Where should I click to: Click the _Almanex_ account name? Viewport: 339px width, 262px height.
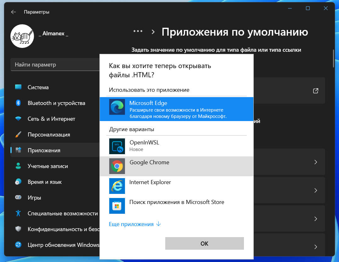point(54,33)
